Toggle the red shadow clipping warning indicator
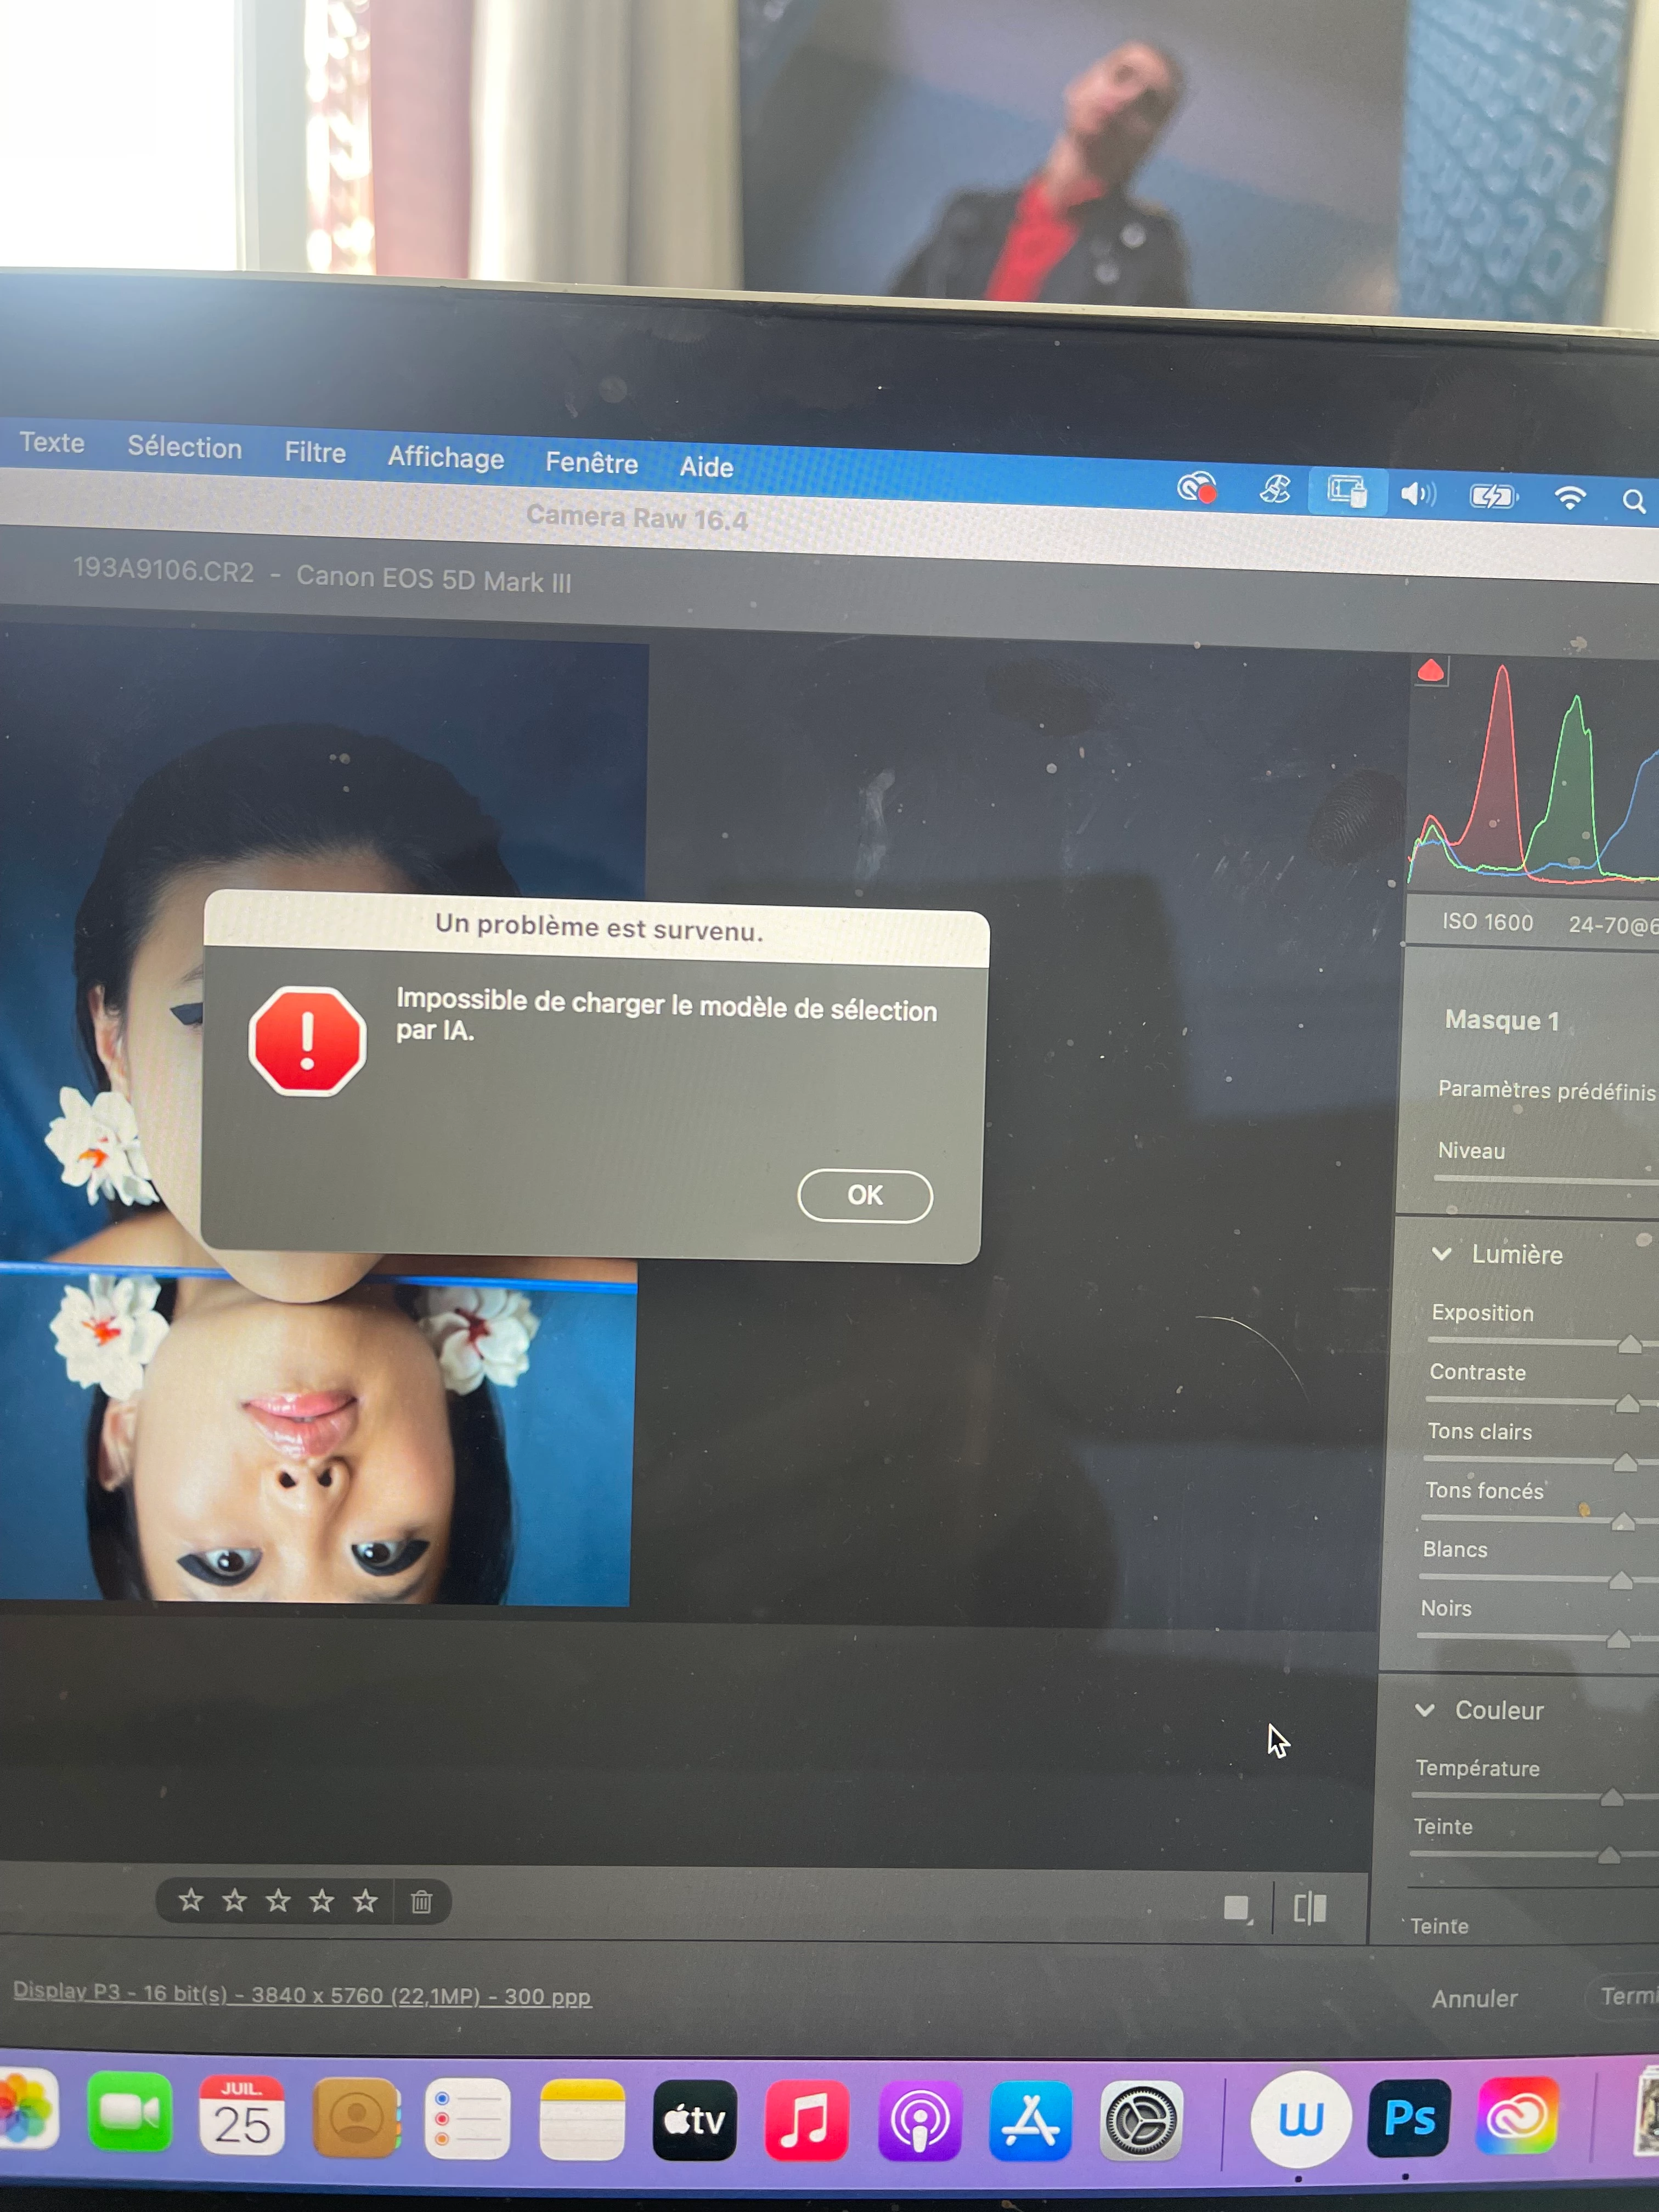The height and width of the screenshot is (2212, 1659). click(1431, 671)
